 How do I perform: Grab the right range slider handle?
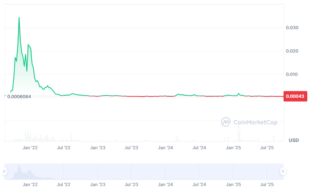tap(283, 171)
